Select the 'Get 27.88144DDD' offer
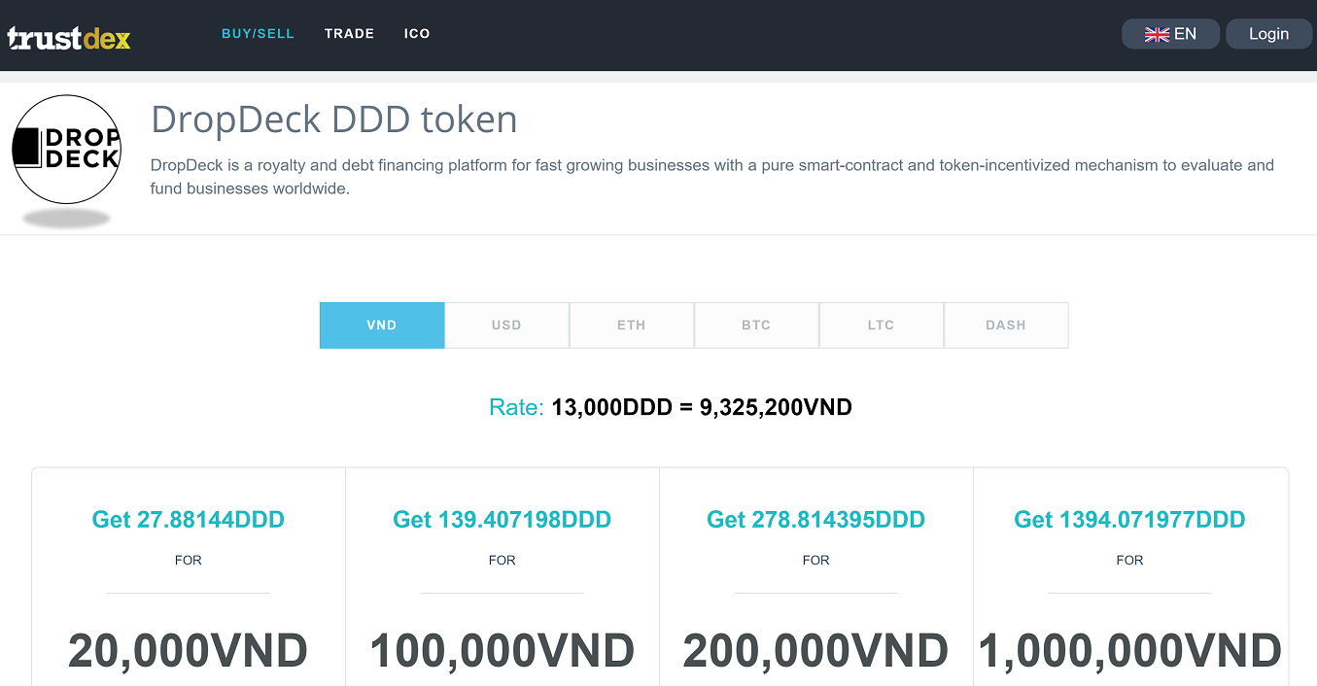Screen dimensions: 1317x686 point(189,520)
